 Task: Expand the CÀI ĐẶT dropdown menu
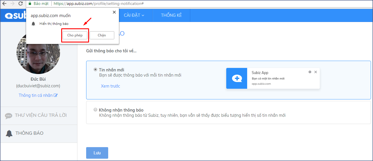pos(134,15)
